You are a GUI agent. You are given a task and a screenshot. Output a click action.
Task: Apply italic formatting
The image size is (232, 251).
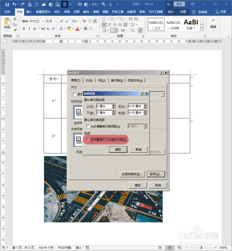(x=29, y=29)
